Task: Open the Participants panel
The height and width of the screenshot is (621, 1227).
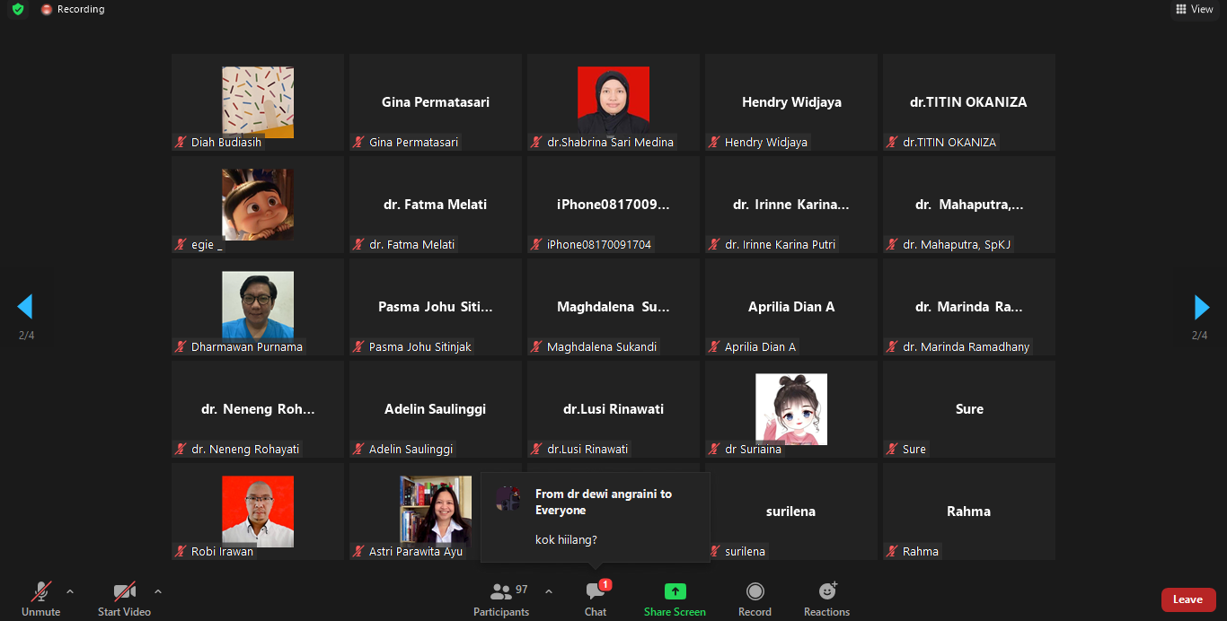Action: point(501,599)
